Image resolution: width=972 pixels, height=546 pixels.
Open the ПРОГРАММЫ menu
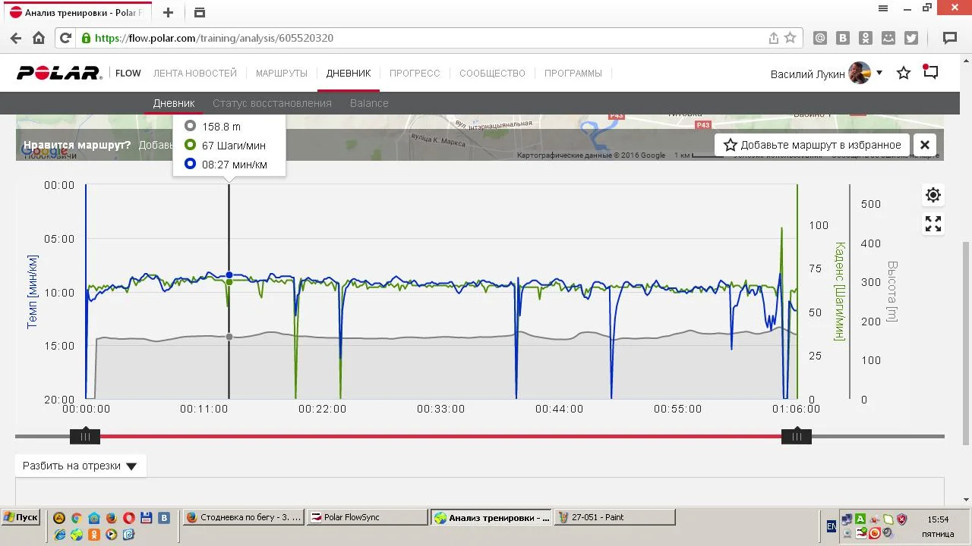(573, 73)
